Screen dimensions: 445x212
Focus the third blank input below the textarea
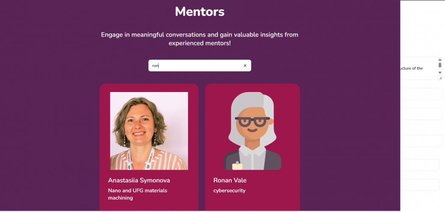(x=422, y=141)
